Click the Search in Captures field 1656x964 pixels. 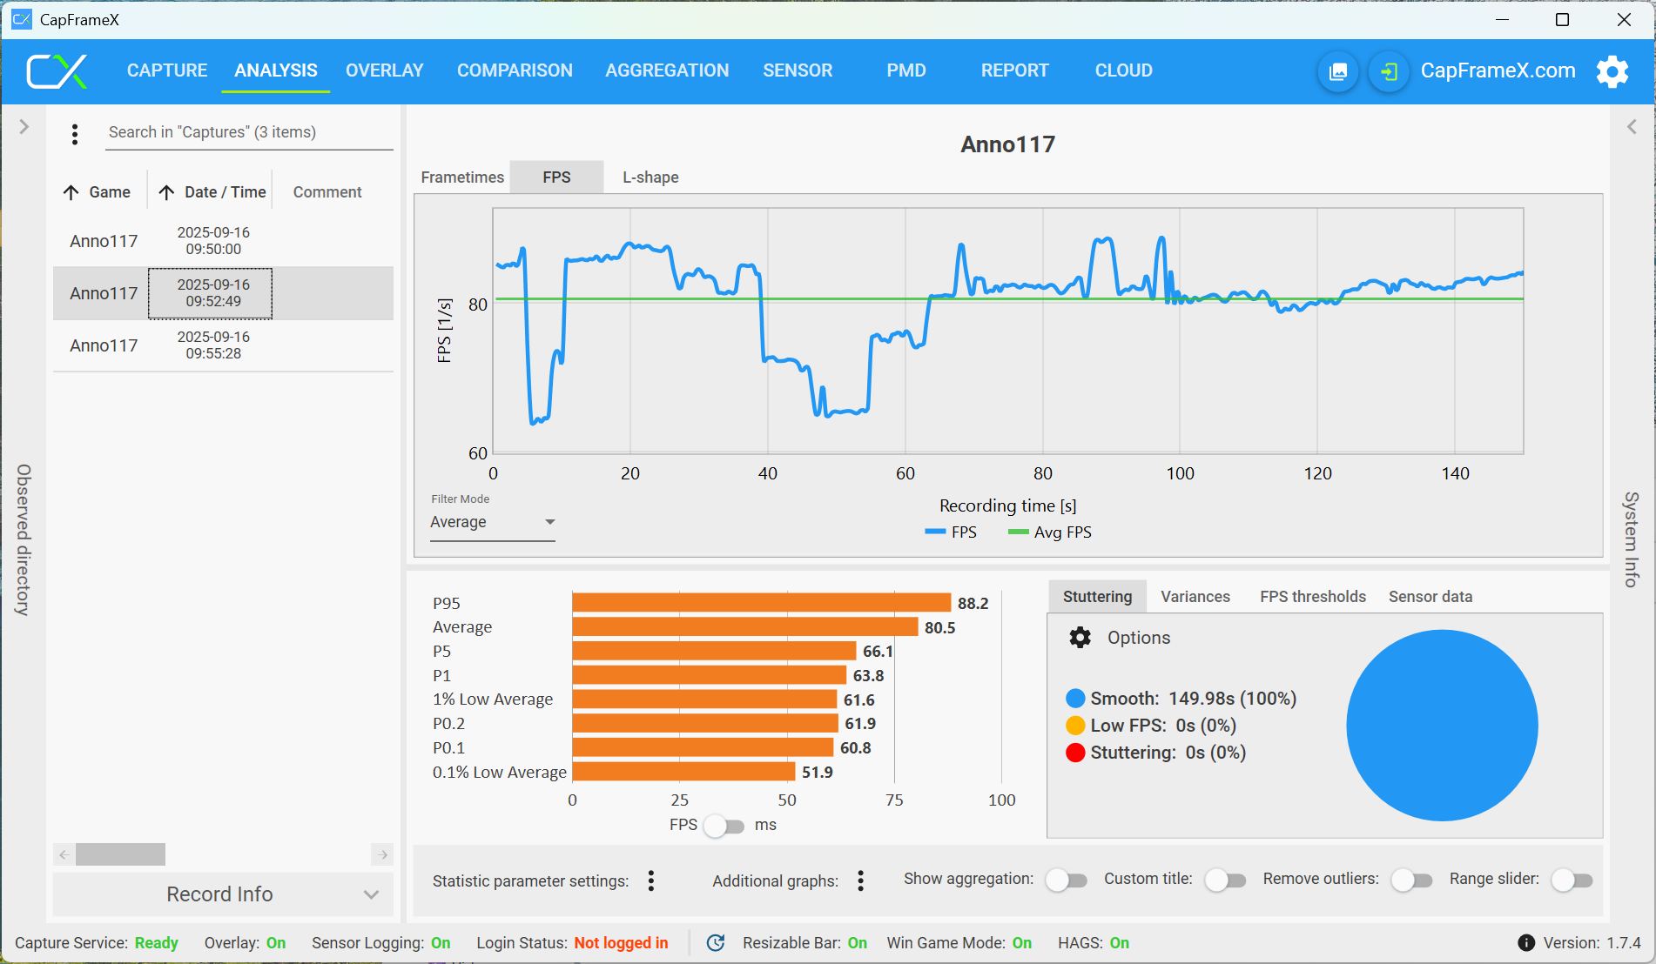coord(249,132)
